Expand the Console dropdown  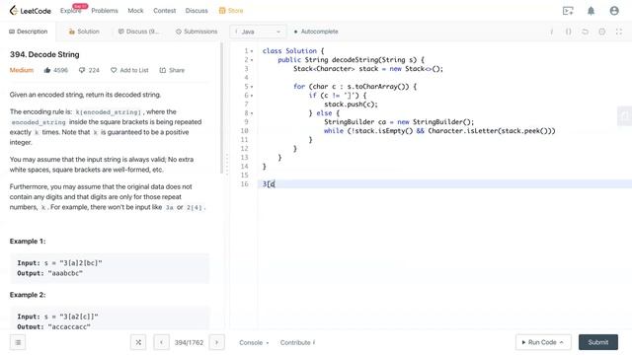[x=254, y=342]
